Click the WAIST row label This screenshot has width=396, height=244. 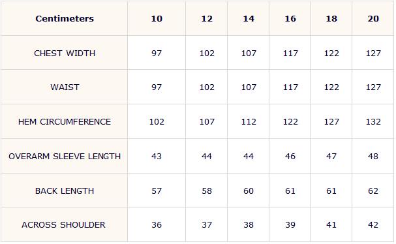coord(65,87)
